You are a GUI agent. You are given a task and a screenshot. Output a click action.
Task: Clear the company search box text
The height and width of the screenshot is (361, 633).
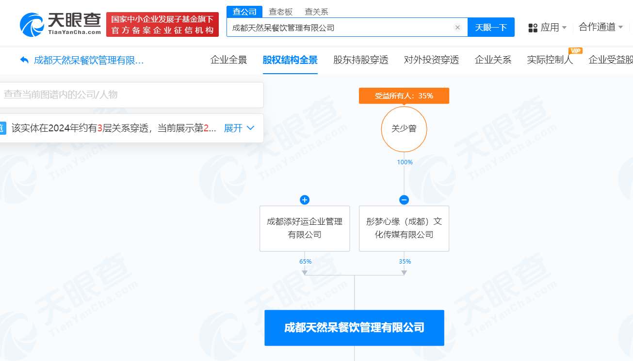point(457,28)
